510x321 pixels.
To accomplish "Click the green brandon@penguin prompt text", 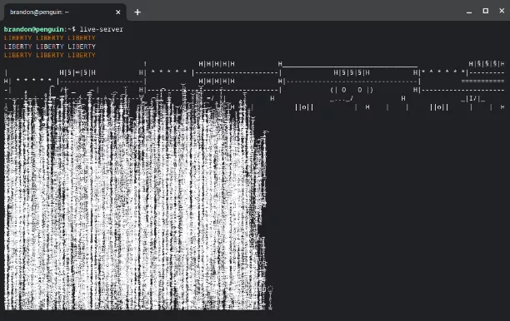I will pyautogui.click(x=34, y=29).
